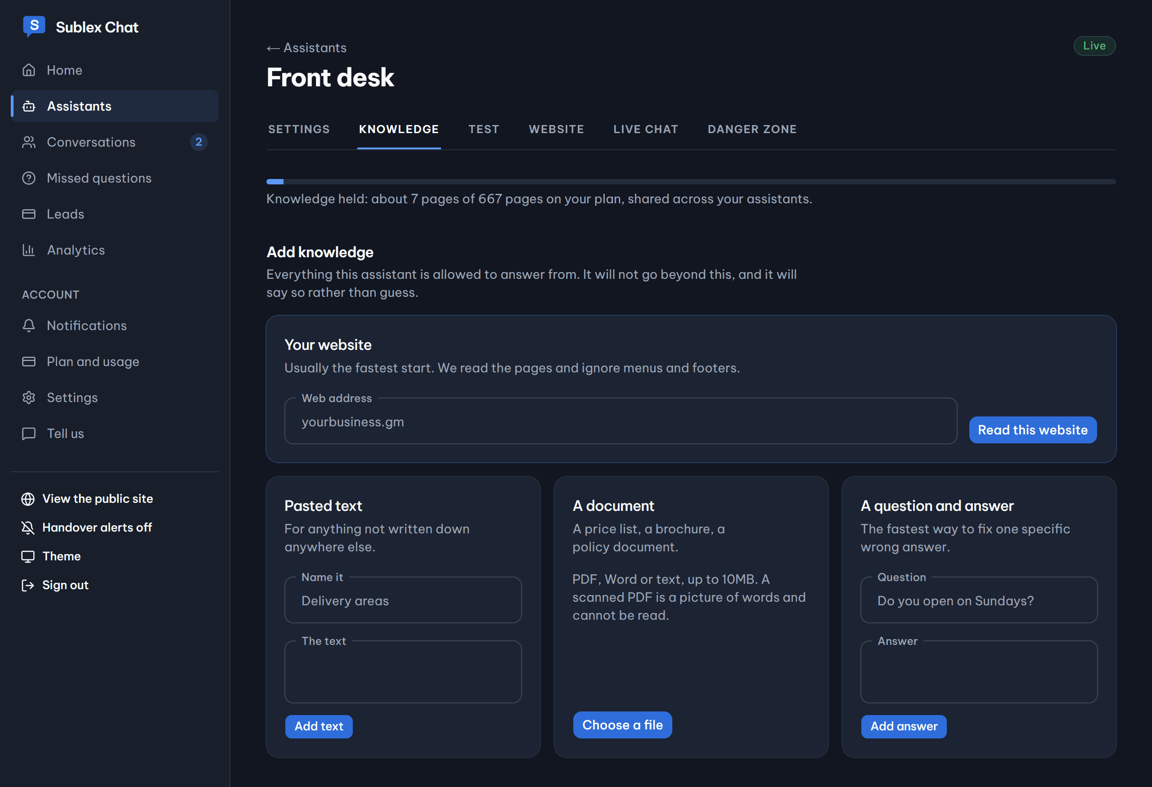Open Notifications under Account
The height and width of the screenshot is (787, 1152).
(x=114, y=326)
